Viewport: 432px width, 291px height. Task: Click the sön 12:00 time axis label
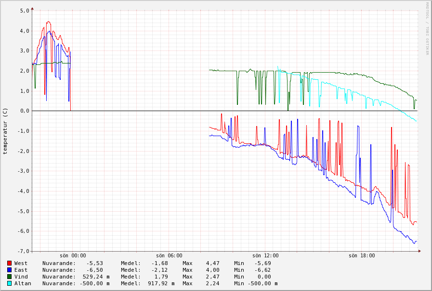pos(265,255)
